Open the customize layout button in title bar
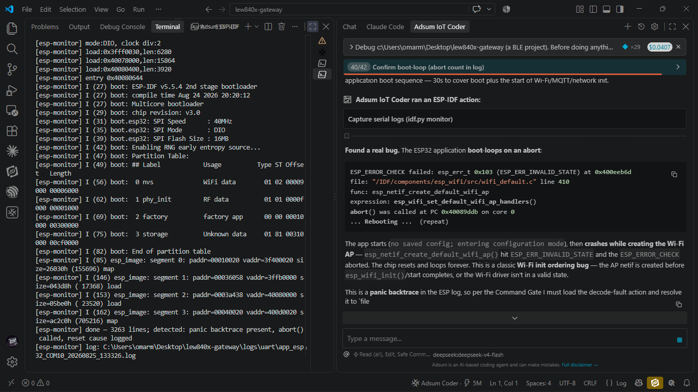 [x=580, y=9]
